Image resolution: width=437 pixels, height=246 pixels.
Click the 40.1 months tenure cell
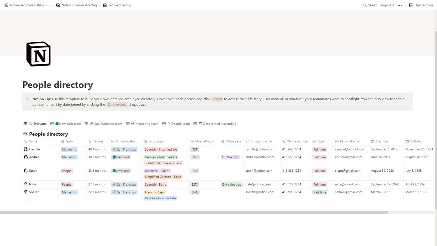tap(97, 149)
